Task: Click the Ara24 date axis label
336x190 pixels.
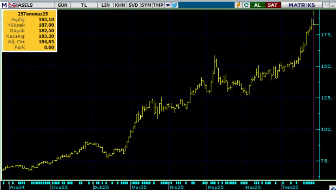Action: [17, 188]
